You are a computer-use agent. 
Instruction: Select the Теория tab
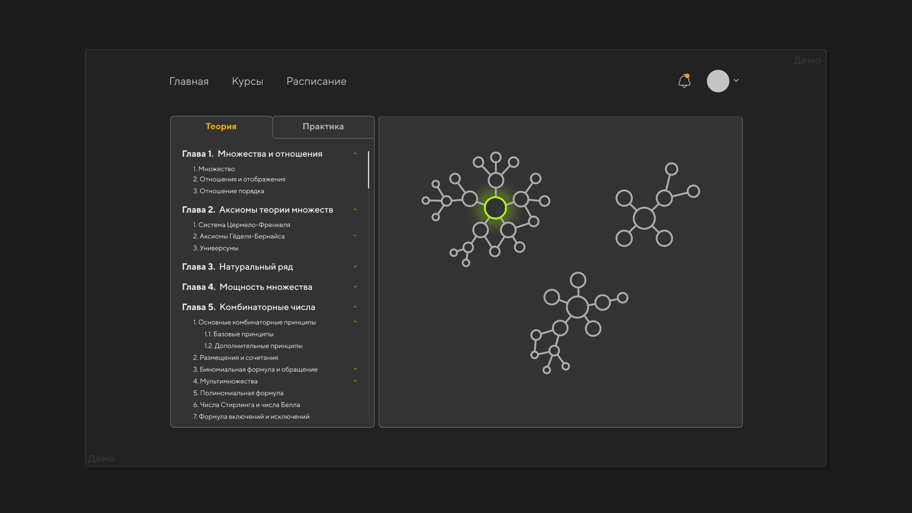click(221, 126)
